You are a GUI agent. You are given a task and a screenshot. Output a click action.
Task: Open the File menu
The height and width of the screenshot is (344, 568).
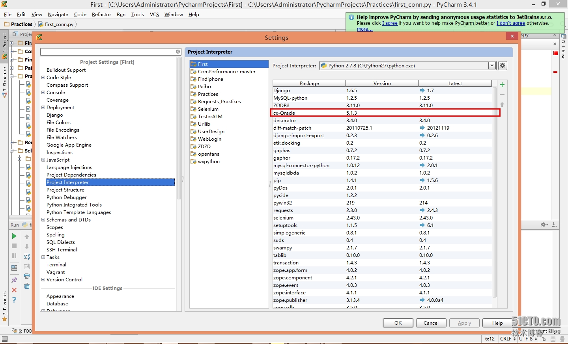coord(7,15)
